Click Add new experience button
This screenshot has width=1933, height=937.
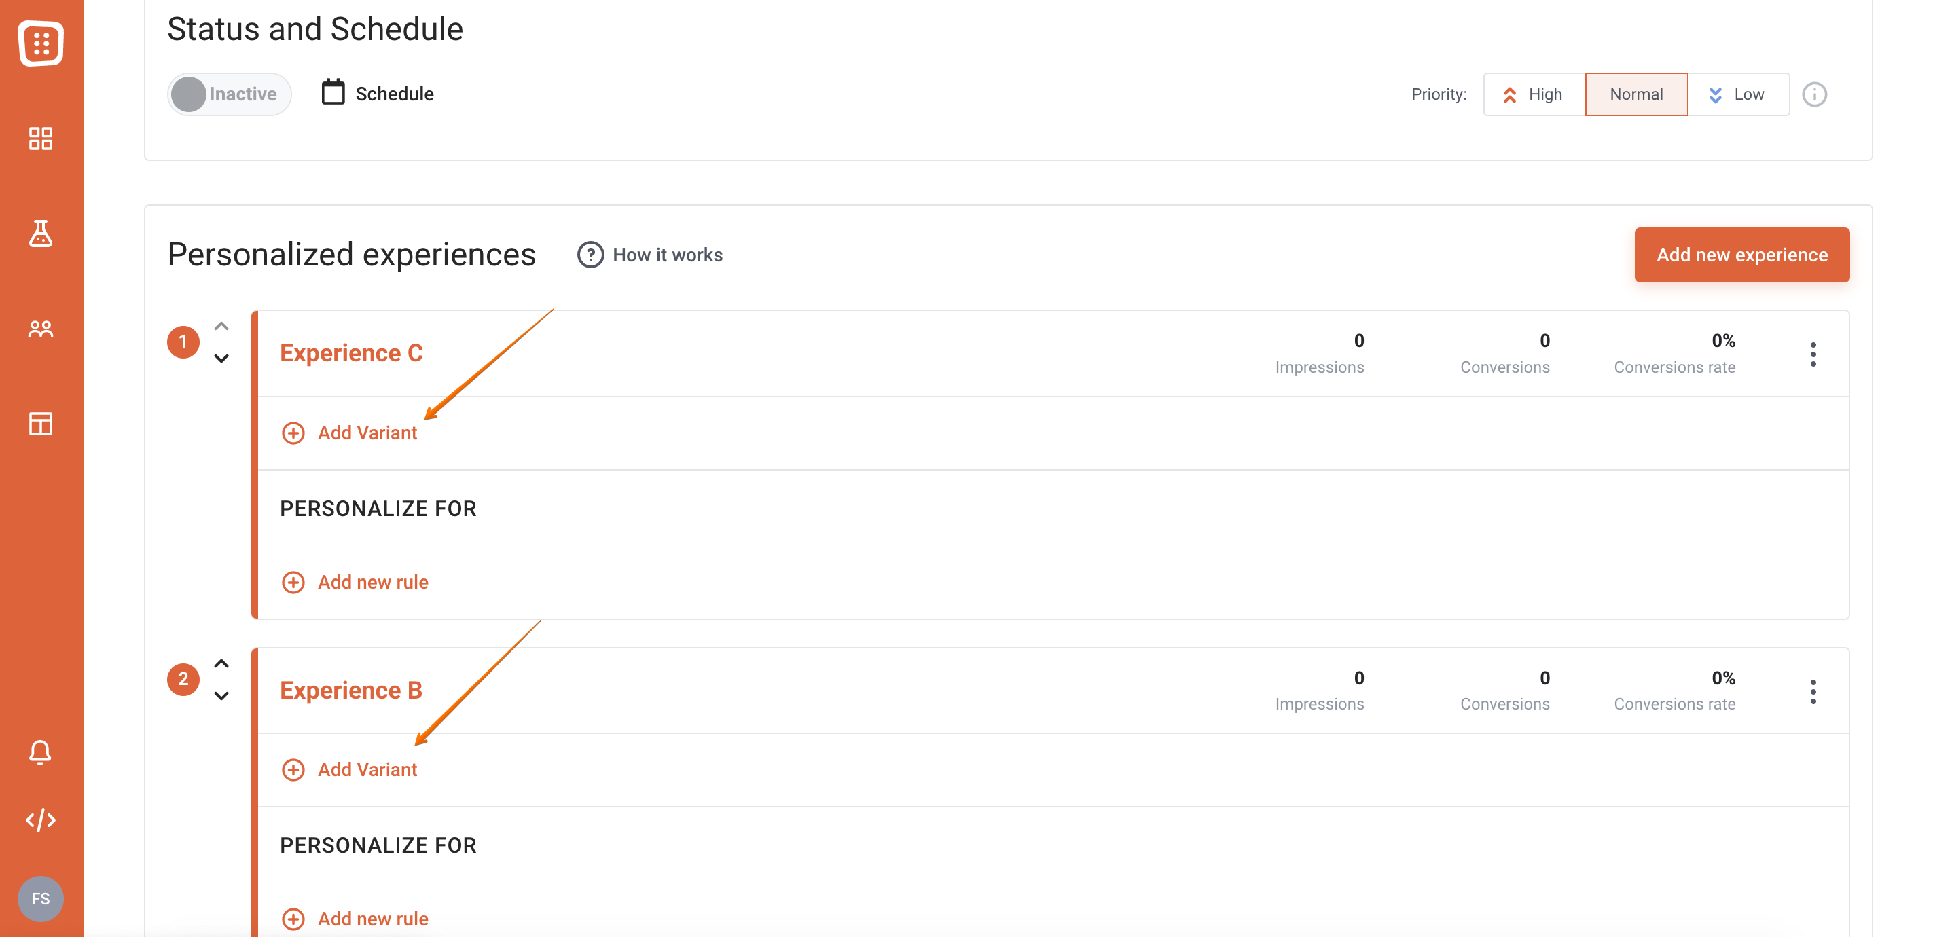(x=1741, y=255)
